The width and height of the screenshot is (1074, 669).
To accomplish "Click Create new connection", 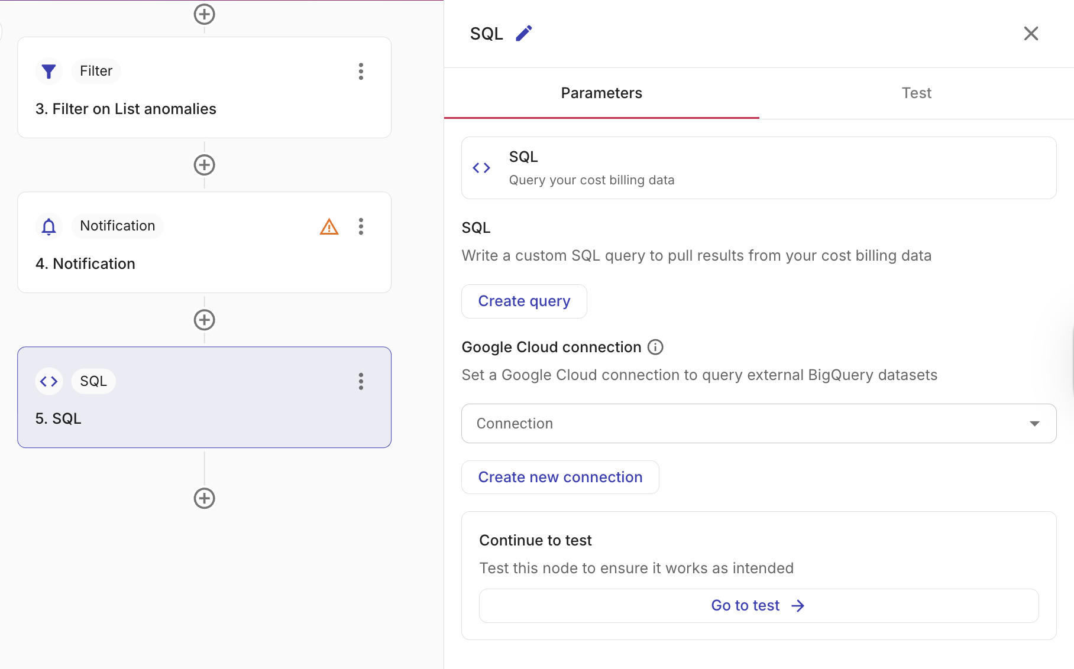I will [x=559, y=477].
